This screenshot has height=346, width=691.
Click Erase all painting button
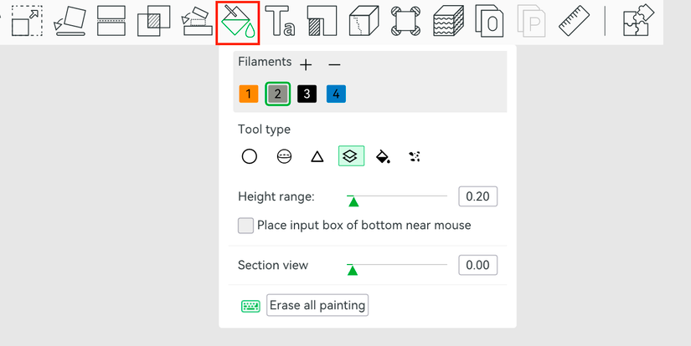(317, 305)
